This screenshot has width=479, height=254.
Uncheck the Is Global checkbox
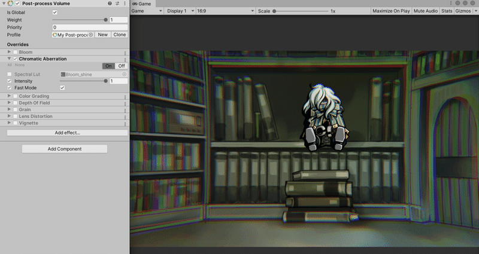(55, 12)
